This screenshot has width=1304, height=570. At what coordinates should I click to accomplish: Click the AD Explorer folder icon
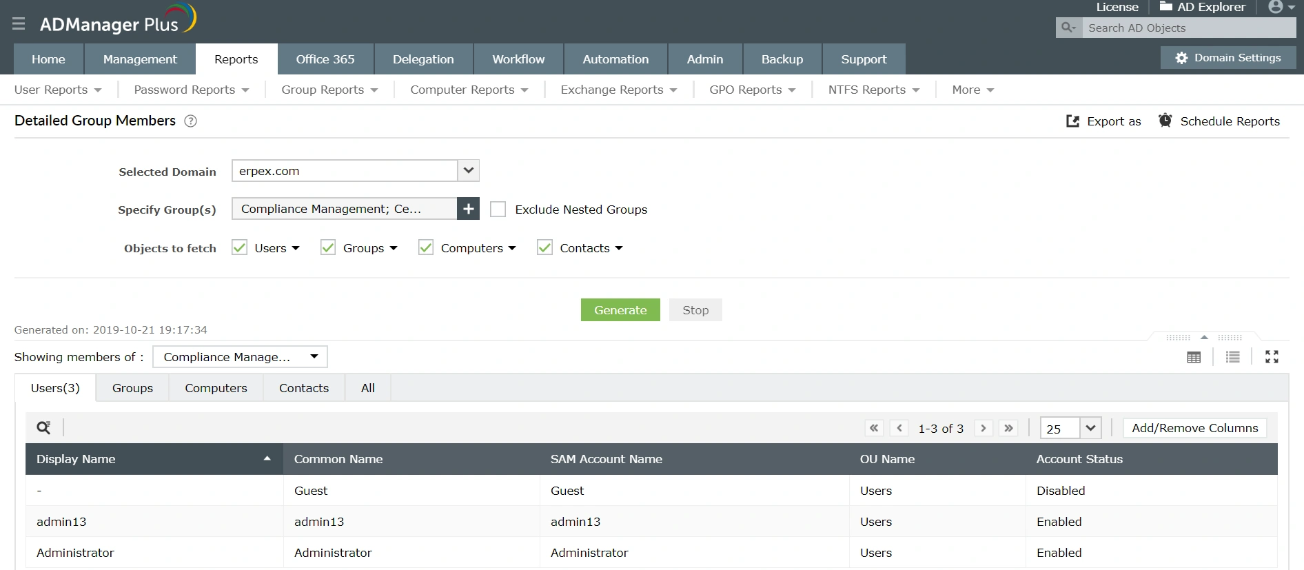click(x=1166, y=6)
